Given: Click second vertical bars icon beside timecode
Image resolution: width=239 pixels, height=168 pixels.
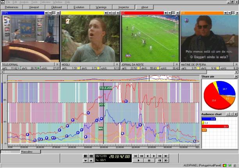Looking at the screenshot, I should point(91,156).
